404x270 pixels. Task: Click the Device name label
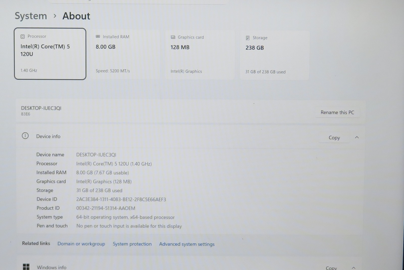(50, 155)
